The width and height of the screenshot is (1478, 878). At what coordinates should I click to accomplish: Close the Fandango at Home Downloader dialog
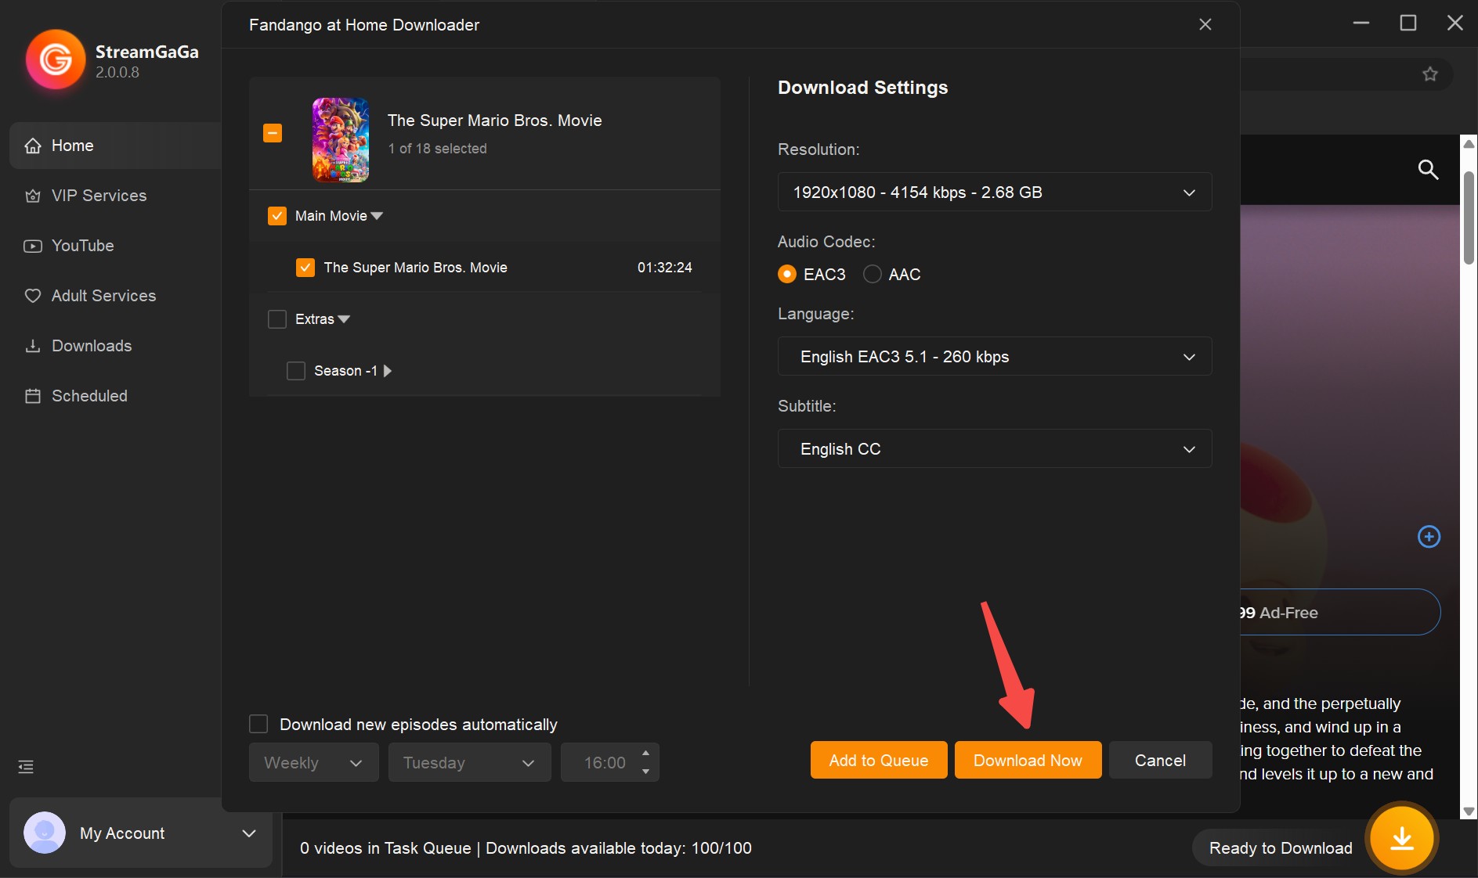click(x=1205, y=24)
